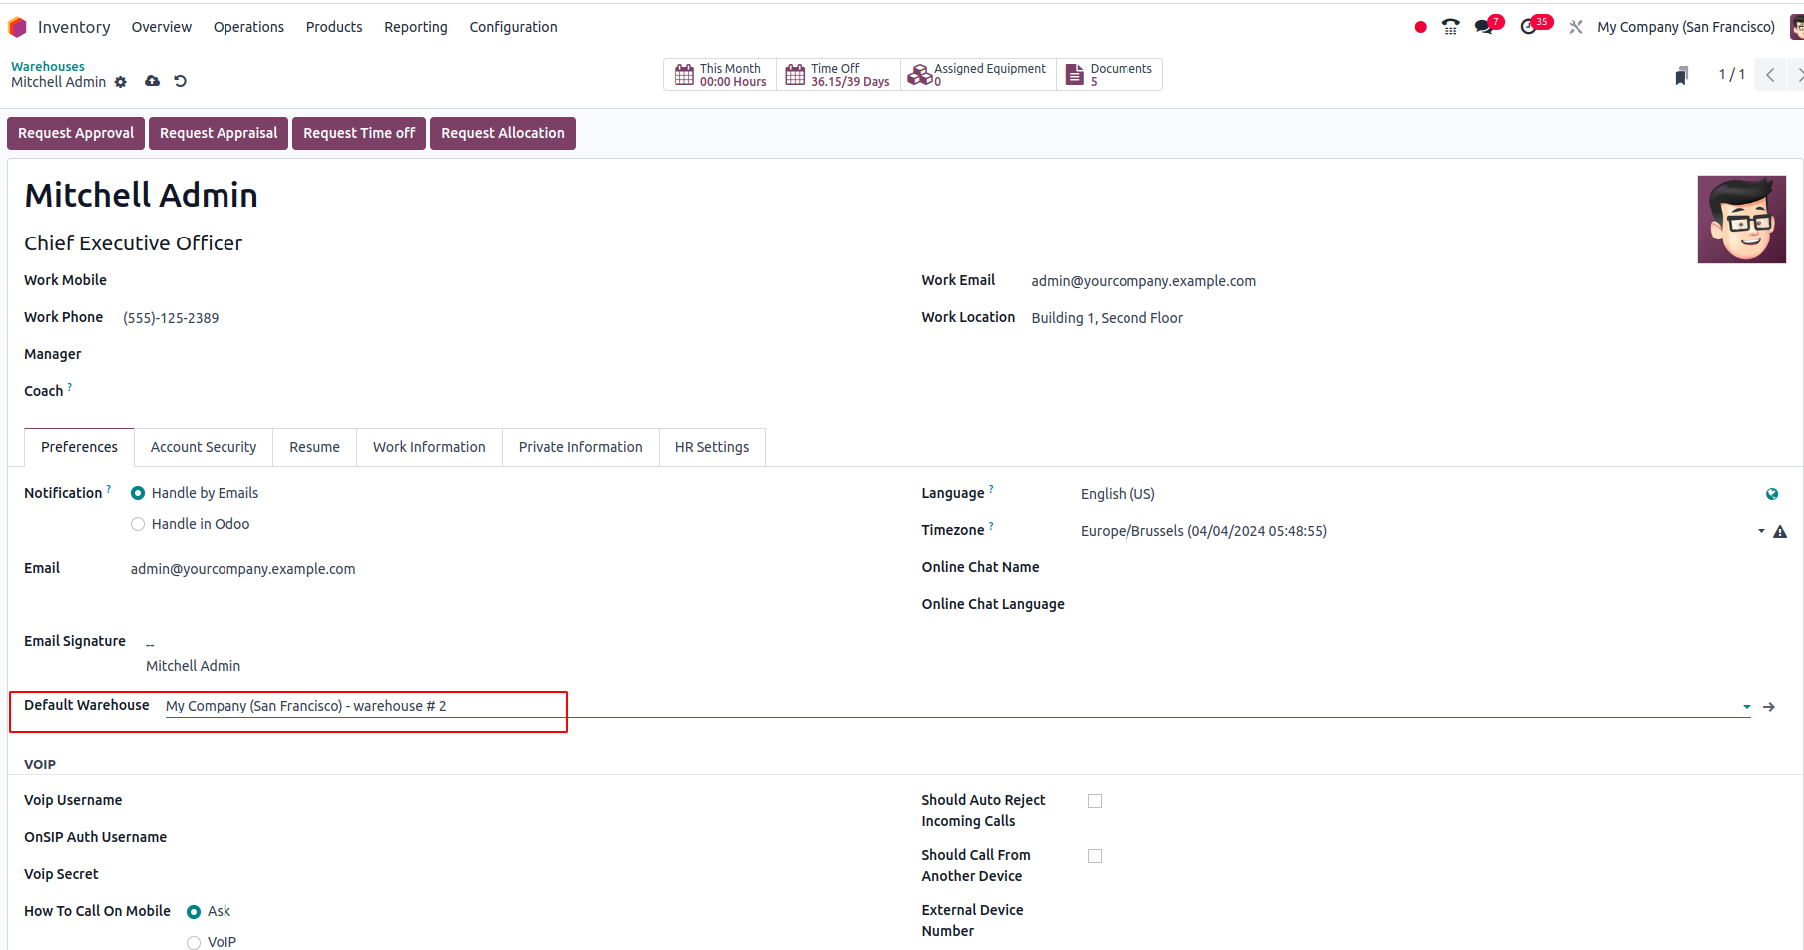
Task: Select Handle in Odoo notification option
Action: click(138, 524)
